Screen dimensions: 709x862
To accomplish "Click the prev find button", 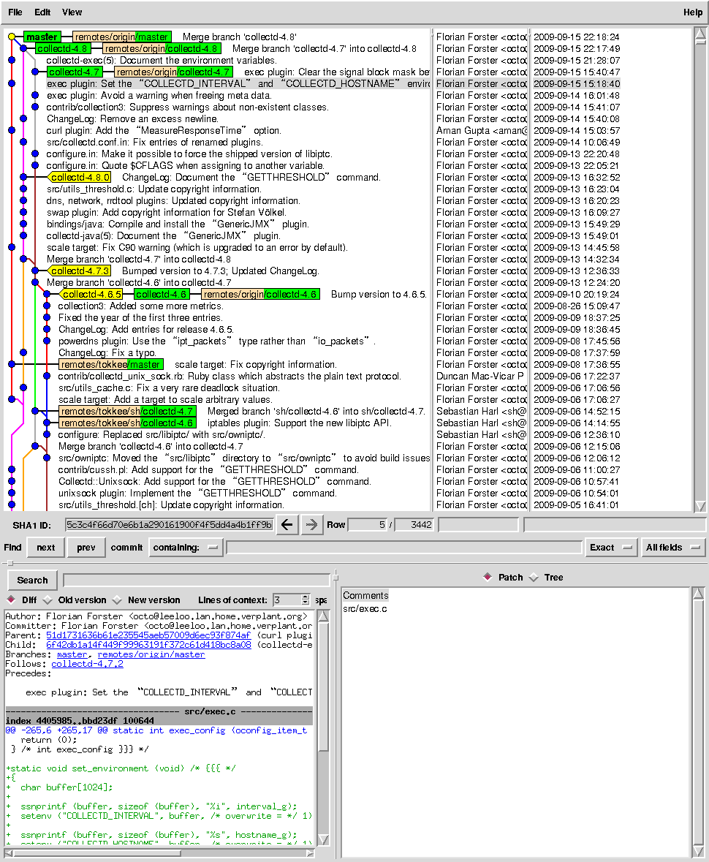I will (86, 548).
